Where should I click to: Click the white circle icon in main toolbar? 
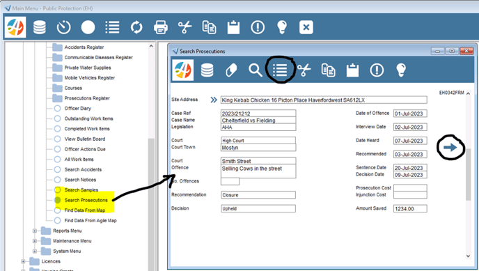[x=88, y=27]
